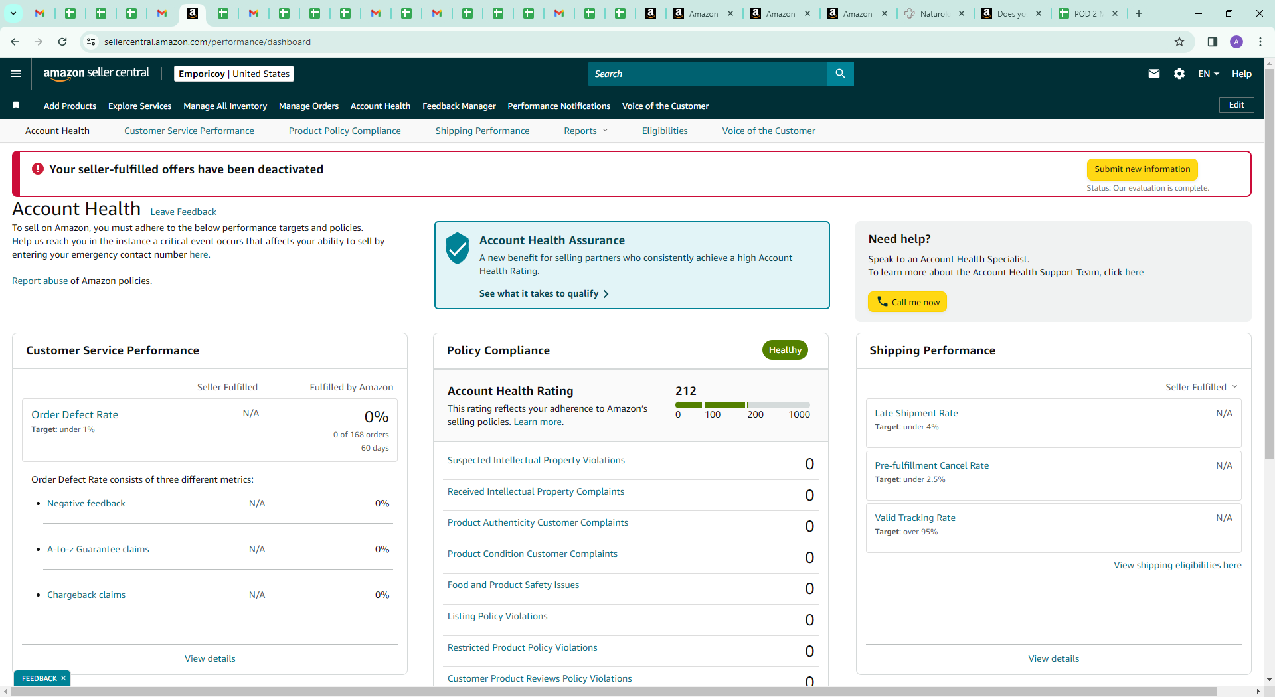Switch to Product Policy Compliance tab
The height and width of the screenshot is (697, 1275).
345,131
